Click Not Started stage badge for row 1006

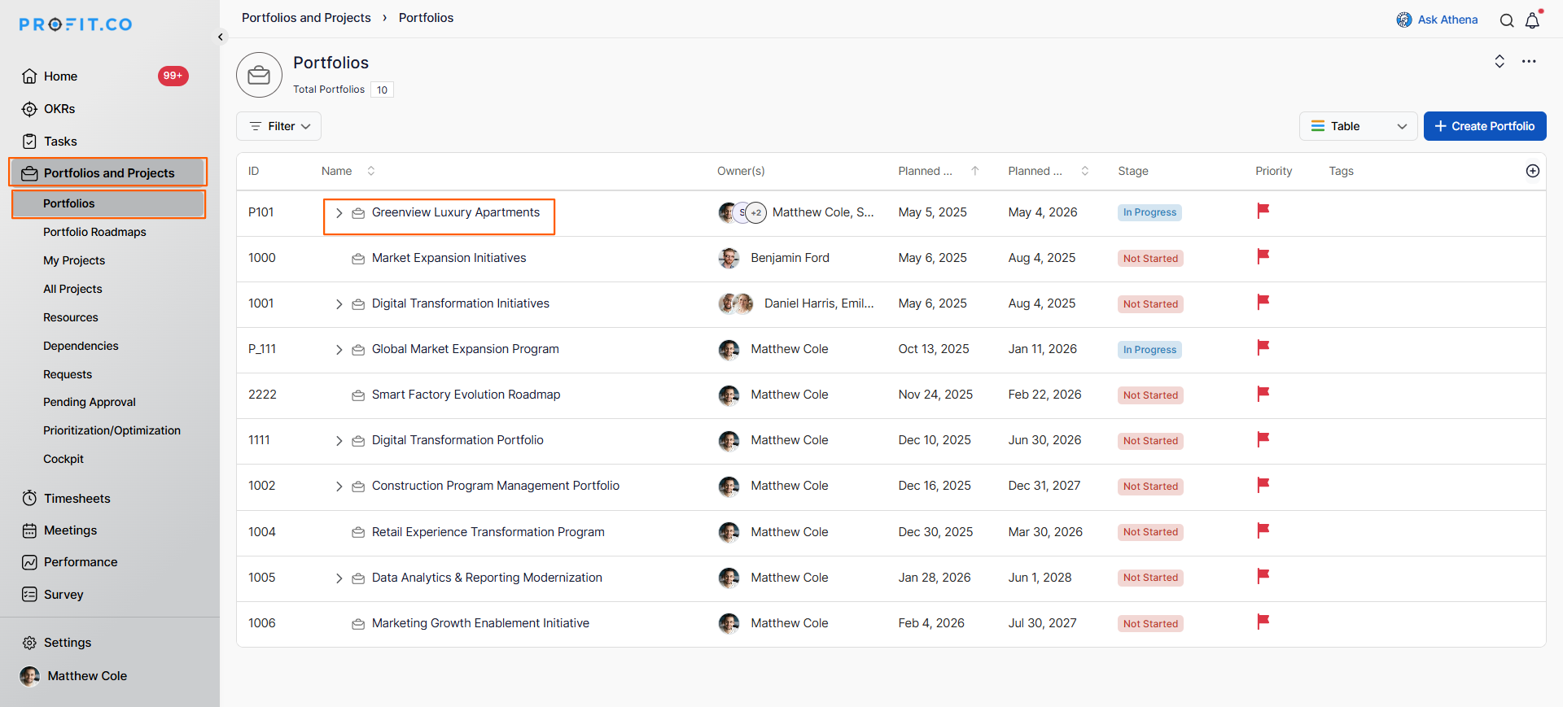click(1149, 624)
